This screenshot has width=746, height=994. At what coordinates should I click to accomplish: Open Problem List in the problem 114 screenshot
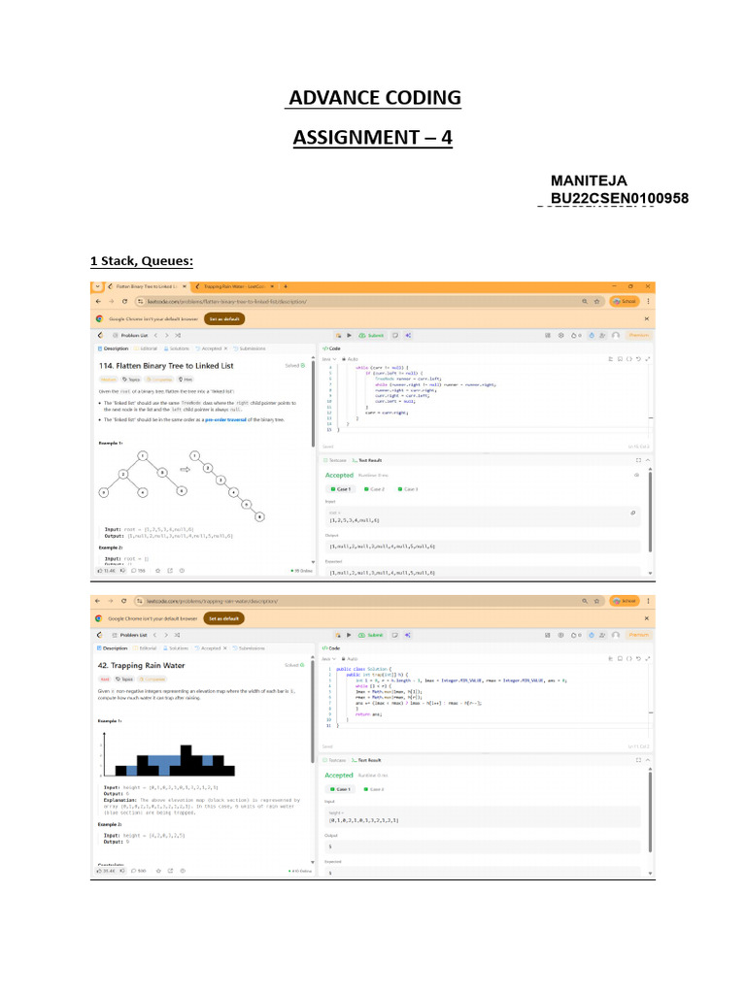point(130,335)
